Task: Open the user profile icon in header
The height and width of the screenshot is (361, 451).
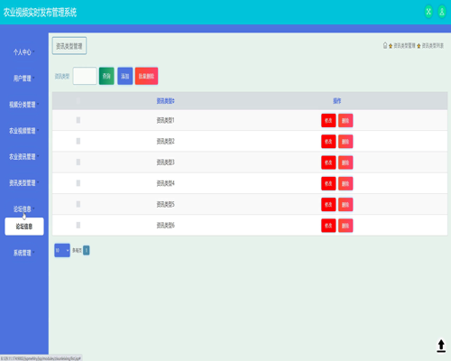Action: tap(442, 12)
